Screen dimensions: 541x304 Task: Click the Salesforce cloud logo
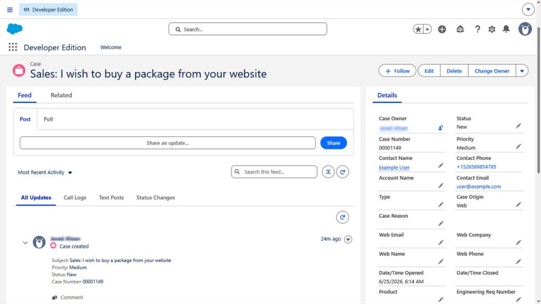(14, 29)
